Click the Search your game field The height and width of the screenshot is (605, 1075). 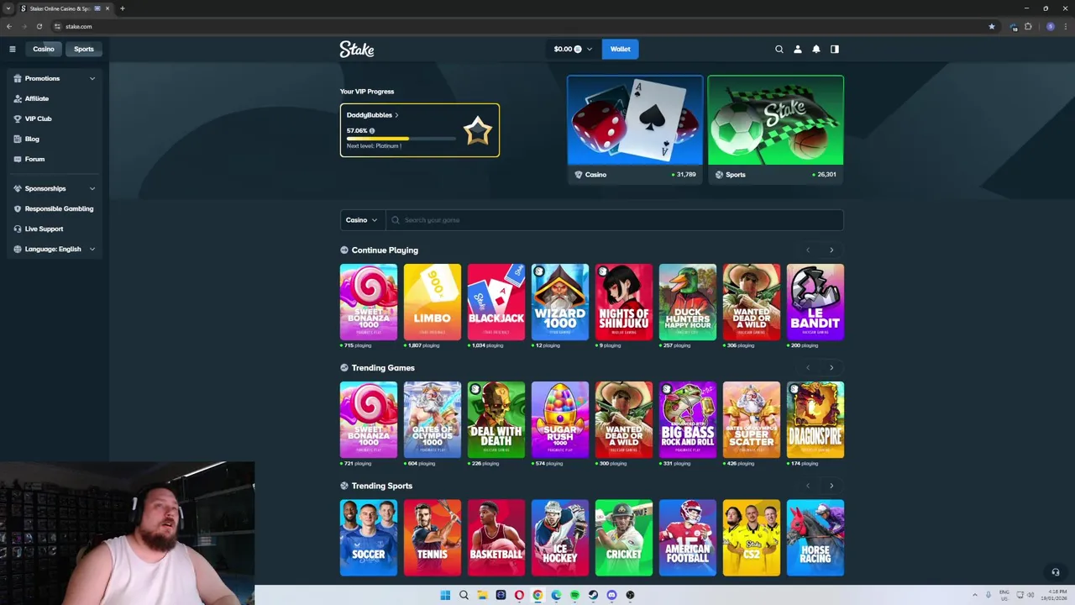[x=615, y=220]
